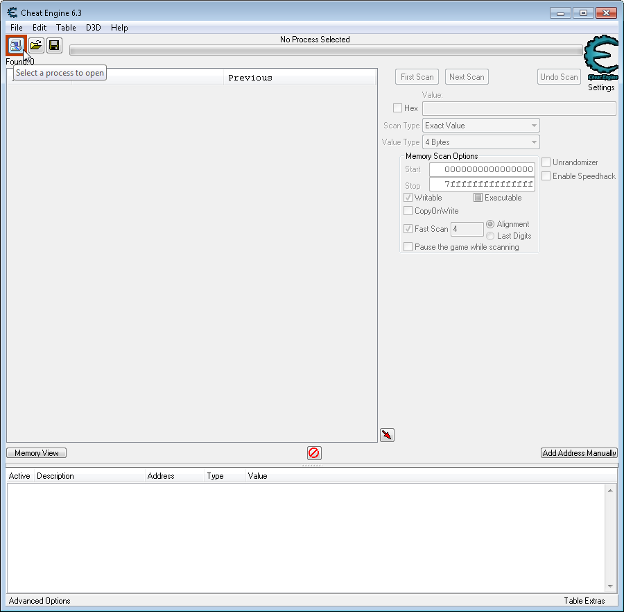Open Advanced Options
The height and width of the screenshot is (612, 624).
click(x=40, y=600)
